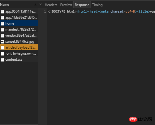
Task: Click the file icon beside app.0504f158111e
Action: [2, 11]
